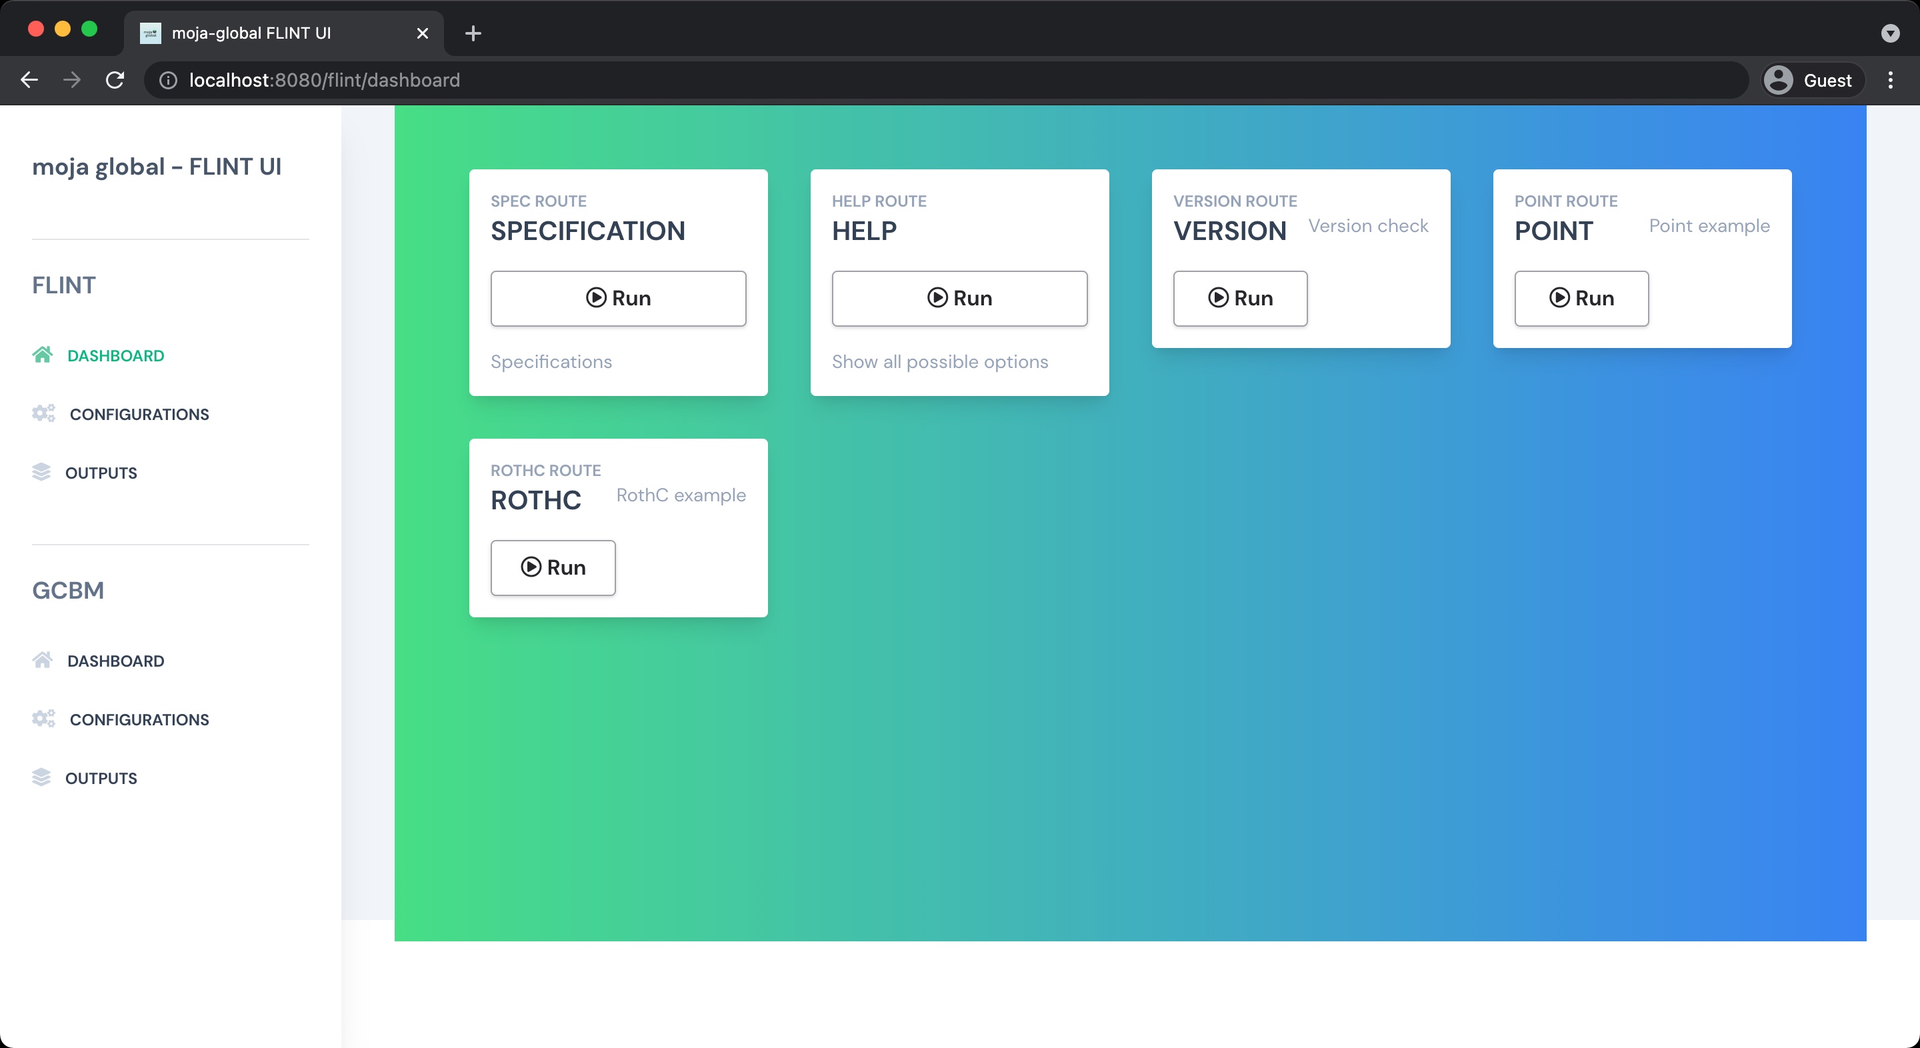The width and height of the screenshot is (1920, 1048).
Task: Open a new browser tab
Action: pos(473,33)
